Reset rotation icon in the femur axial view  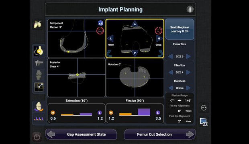[x=159, y=30]
